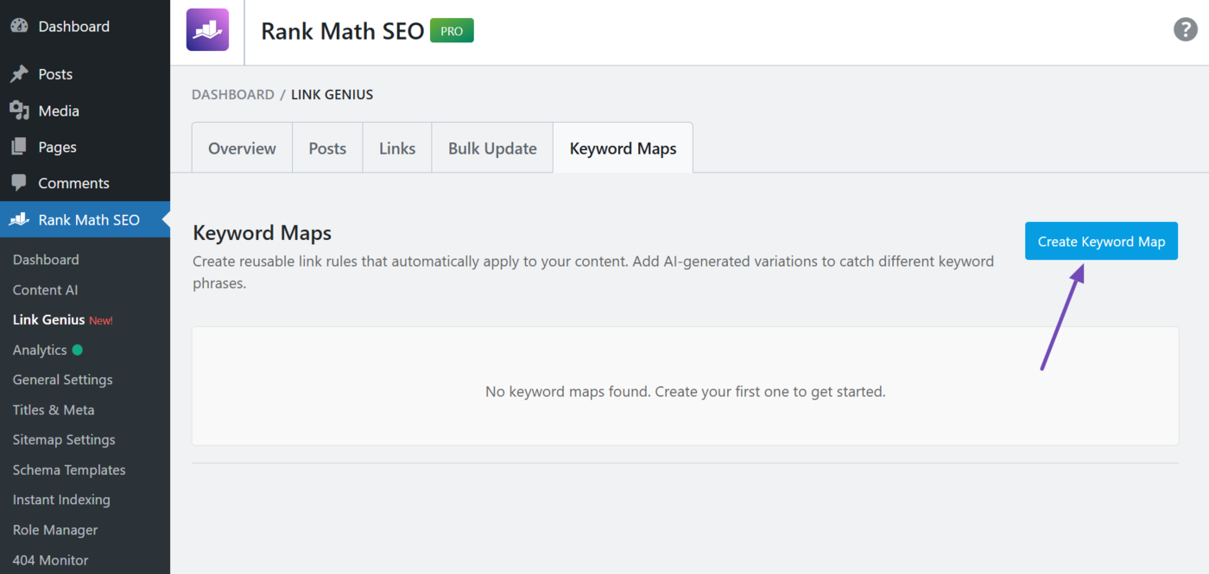The width and height of the screenshot is (1209, 574).
Task: Click the Create Keyword Map button
Action: pyautogui.click(x=1101, y=241)
